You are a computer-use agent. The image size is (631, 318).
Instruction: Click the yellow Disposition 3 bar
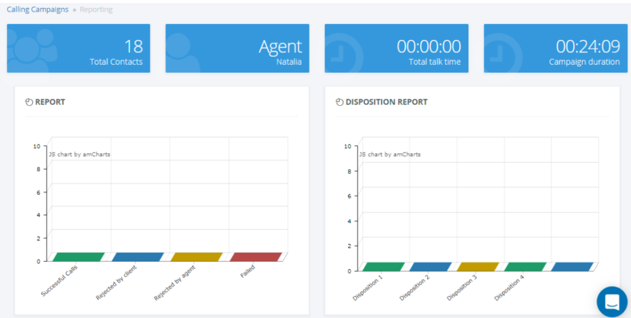pos(478,266)
